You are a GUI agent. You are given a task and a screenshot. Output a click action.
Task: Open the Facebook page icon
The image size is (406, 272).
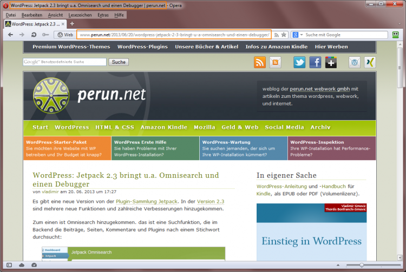(x=315, y=62)
